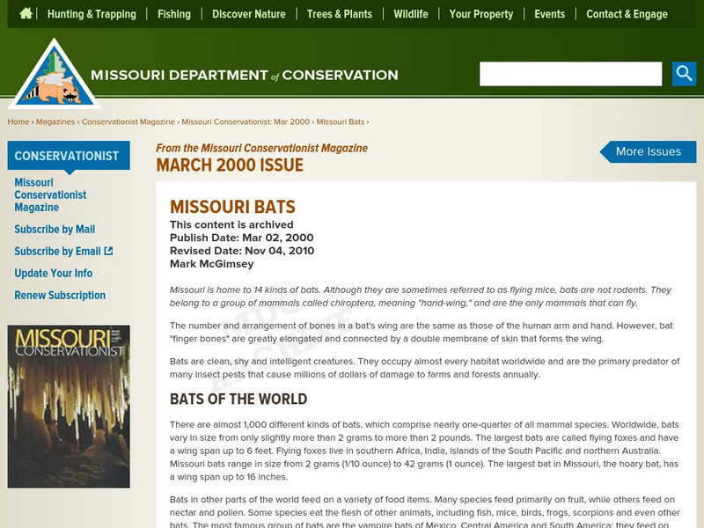Select the Fishing navigation item
The height and width of the screenshot is (528, 704).
(174, 14)
